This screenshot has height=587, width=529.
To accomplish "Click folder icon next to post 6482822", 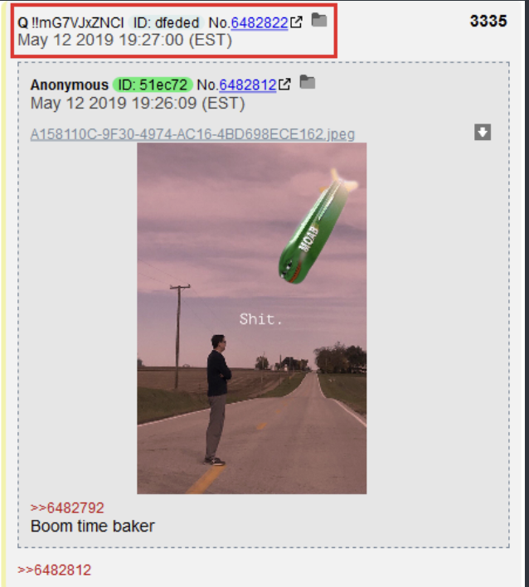I will click(319, 20).
